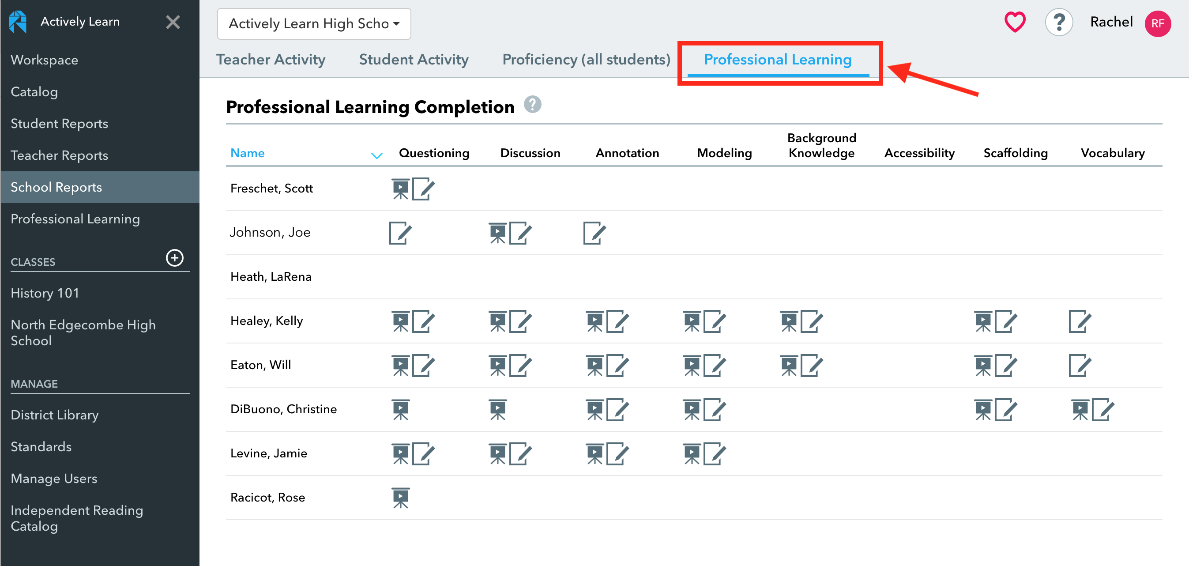Click the Modeling column header

click(x=724, y=153)
